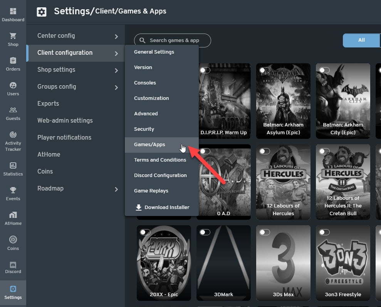Enable Batman: Arkham Asylum (Epic) toggle
The image size is (381, 307).
pyautogui.click(x=264, y=70)
